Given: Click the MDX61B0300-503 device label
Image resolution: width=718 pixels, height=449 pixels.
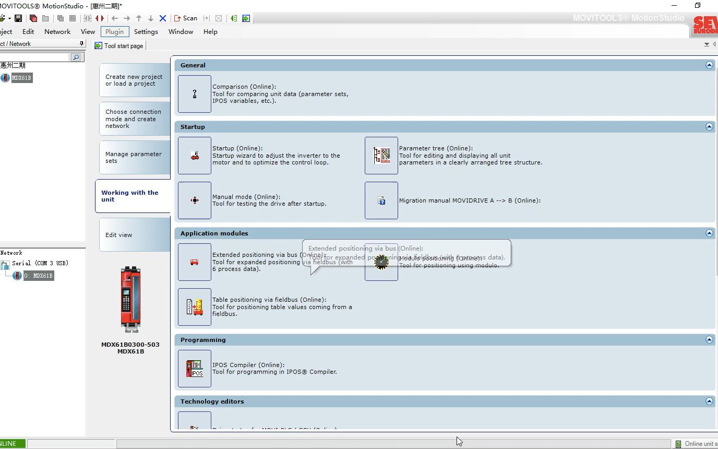Looking at the screenshot, I should pyautogui.click(x=130, y=345).
